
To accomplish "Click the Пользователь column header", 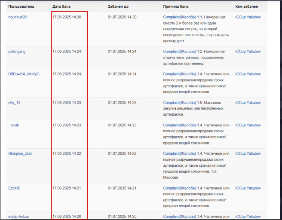I will [21, 6].
